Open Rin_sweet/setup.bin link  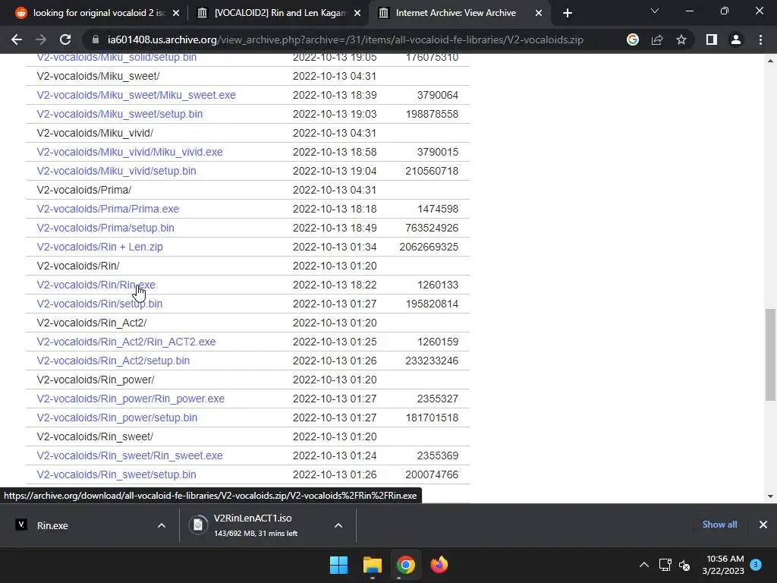(116, 475)
